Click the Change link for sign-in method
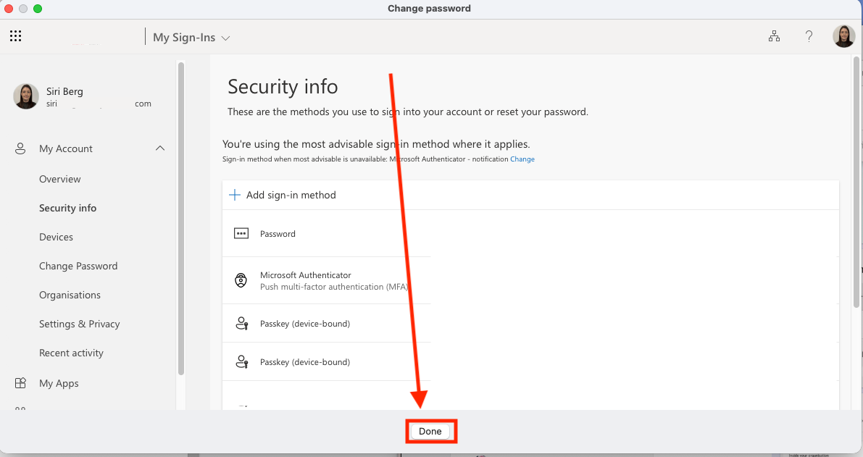Screen dimensions: 863x457 point(522,159)
